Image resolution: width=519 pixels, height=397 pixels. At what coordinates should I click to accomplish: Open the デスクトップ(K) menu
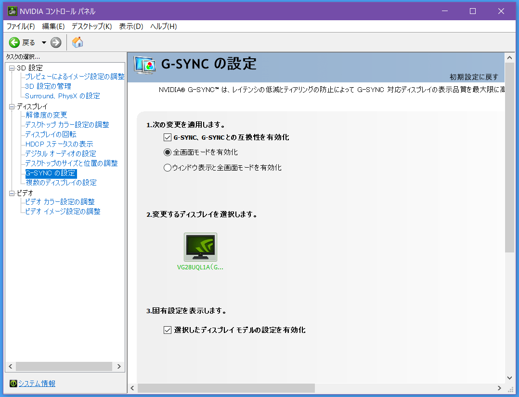pyautogui.click(x=91, y=26)
